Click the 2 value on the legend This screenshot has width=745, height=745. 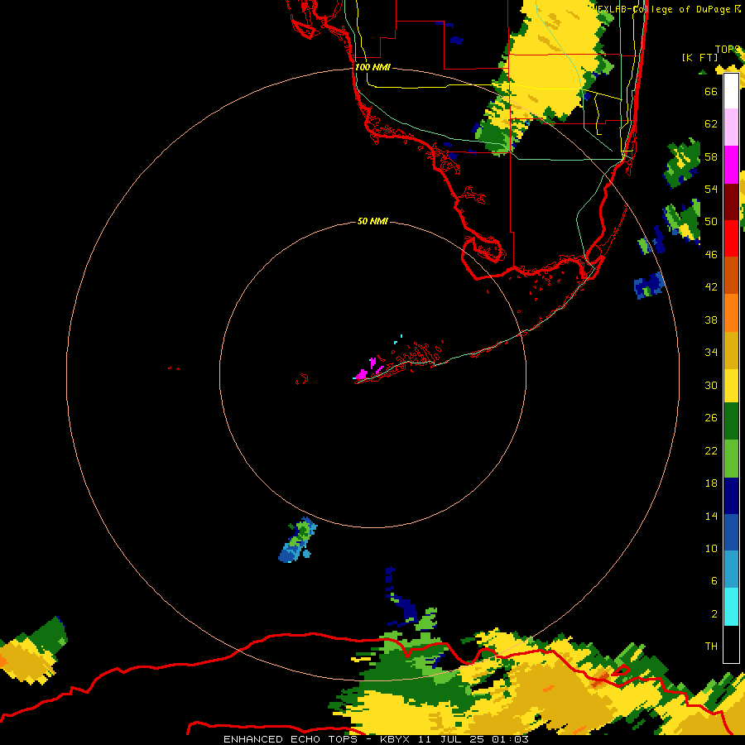tap(714, 614)
